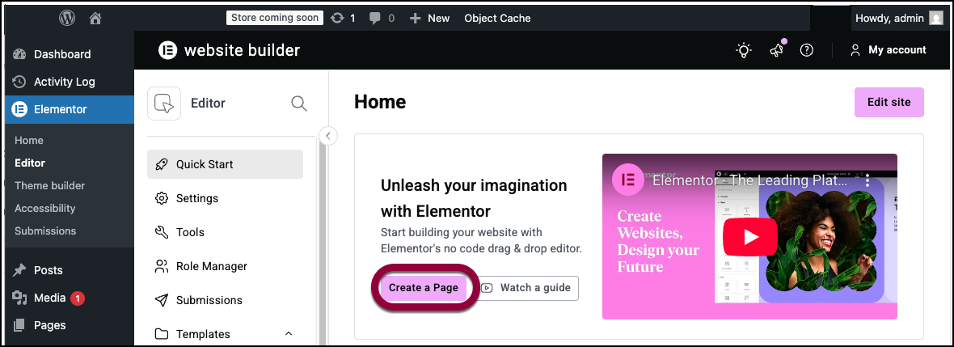Image resolution: width=954 pixels, height=347 pixels.
Task: Play the Elementor YouTube video
Action: click(x=749, y=237)
